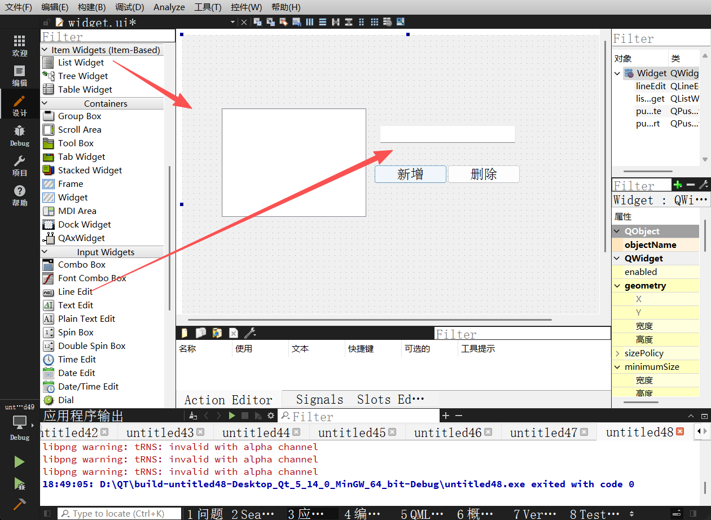711x520 pixels.
Task: Apply Lay Out in a Grid icon
Action: tap(375, 22)
